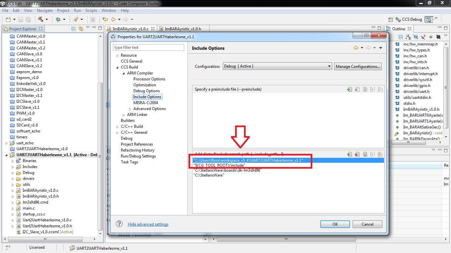Click Sort alphabetically icon in Outline
This screenshot has height=253, width=451.
tap(408, 37)
